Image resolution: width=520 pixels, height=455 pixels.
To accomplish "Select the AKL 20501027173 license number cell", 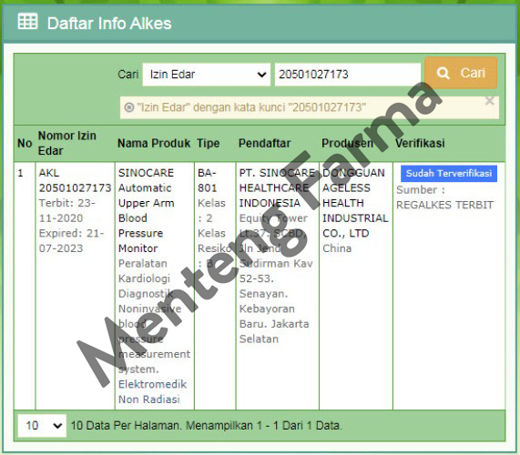I will (75, 180).
